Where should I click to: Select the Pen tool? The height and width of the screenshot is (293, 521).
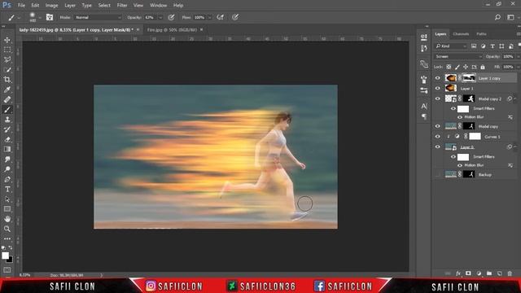coord(7,179)
